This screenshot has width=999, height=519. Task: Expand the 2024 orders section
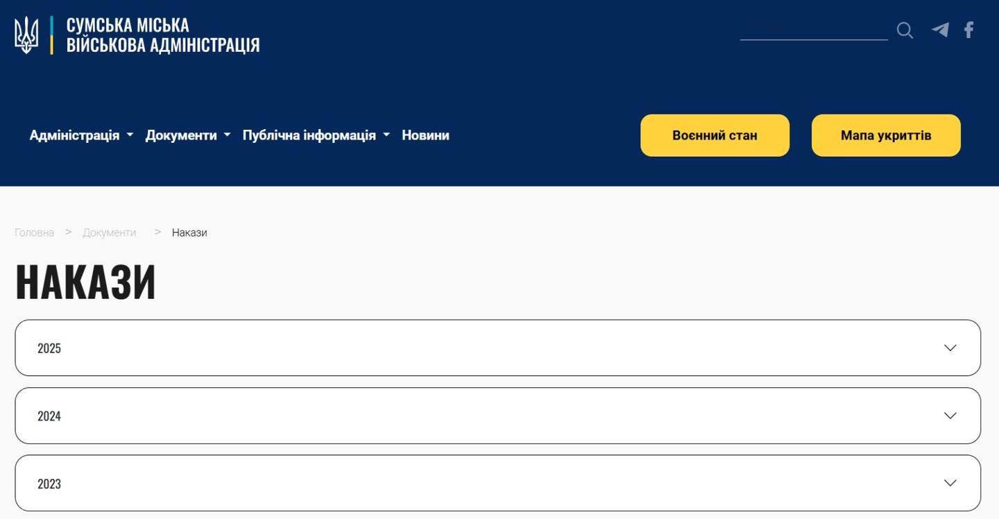[486, 416]
